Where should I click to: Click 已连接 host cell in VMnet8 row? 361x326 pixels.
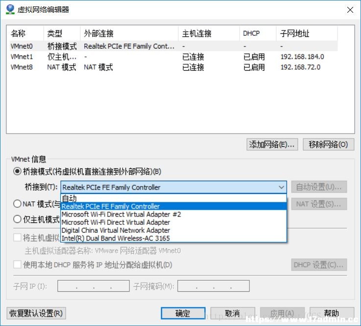193,67
